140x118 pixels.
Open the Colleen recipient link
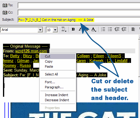(x=83, y=56)
